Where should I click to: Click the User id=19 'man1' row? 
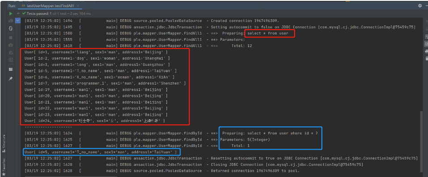[x=96, y=90]
